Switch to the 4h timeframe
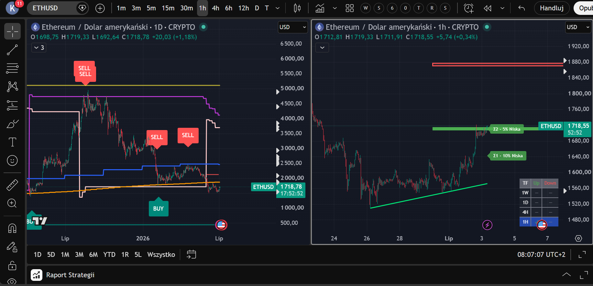 [x=215, y=8]
